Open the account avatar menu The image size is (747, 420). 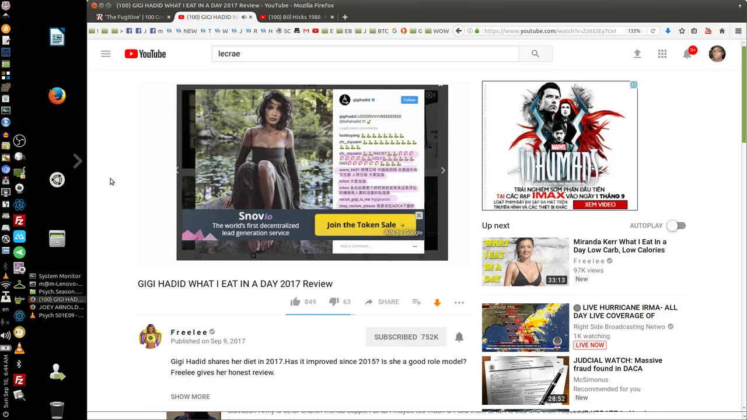click(x=717, y=54)
